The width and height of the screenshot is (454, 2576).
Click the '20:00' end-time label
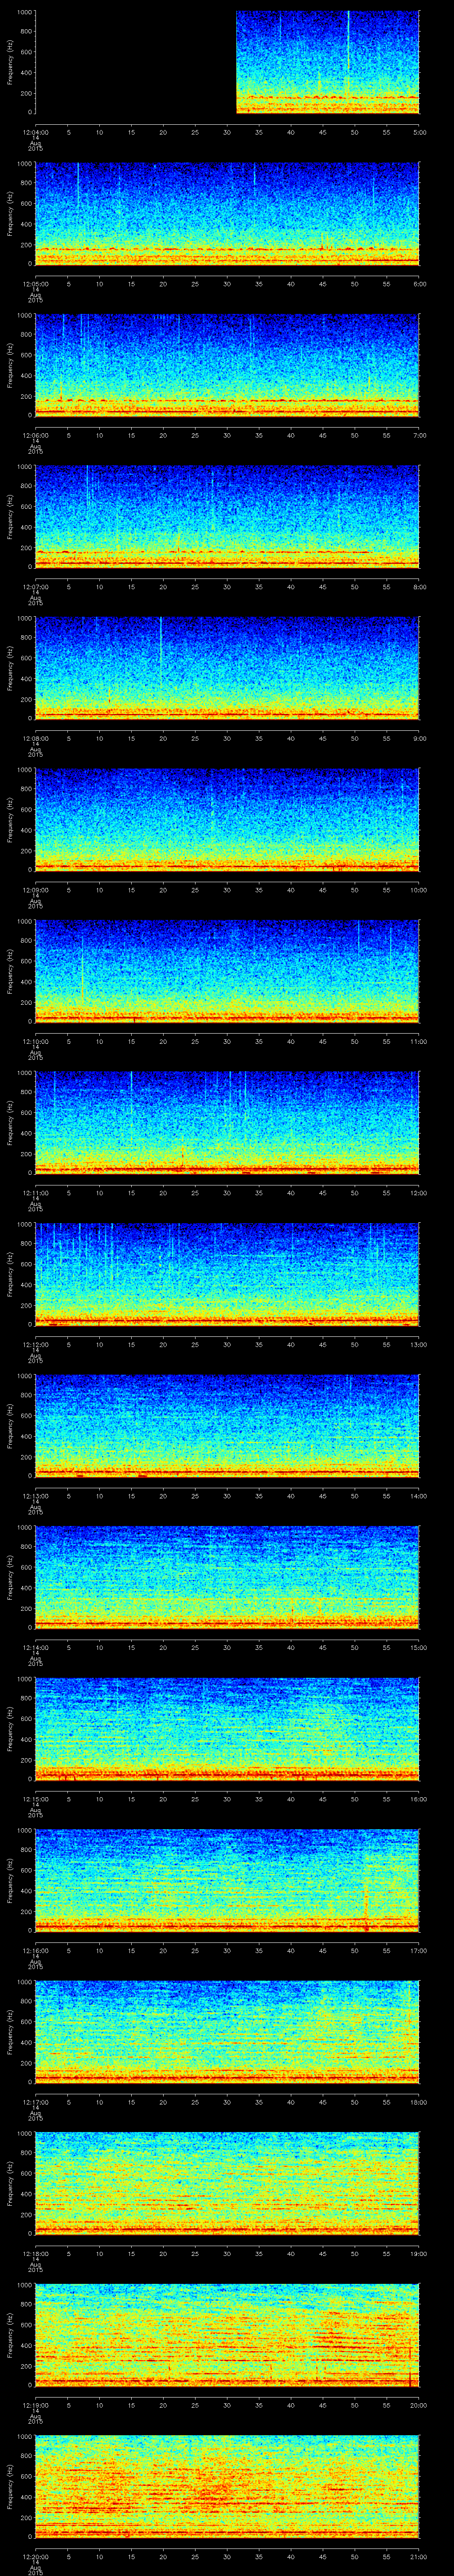pyautogui.click(x=418, y=2405)
